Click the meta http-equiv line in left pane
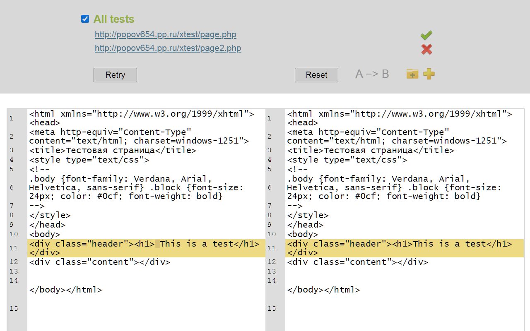This screenshot has height=331, width=530. click(x=139, y=137)
